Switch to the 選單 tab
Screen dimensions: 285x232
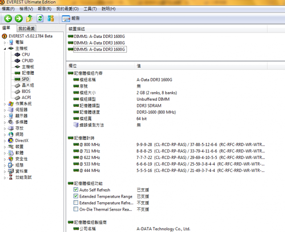6,28
